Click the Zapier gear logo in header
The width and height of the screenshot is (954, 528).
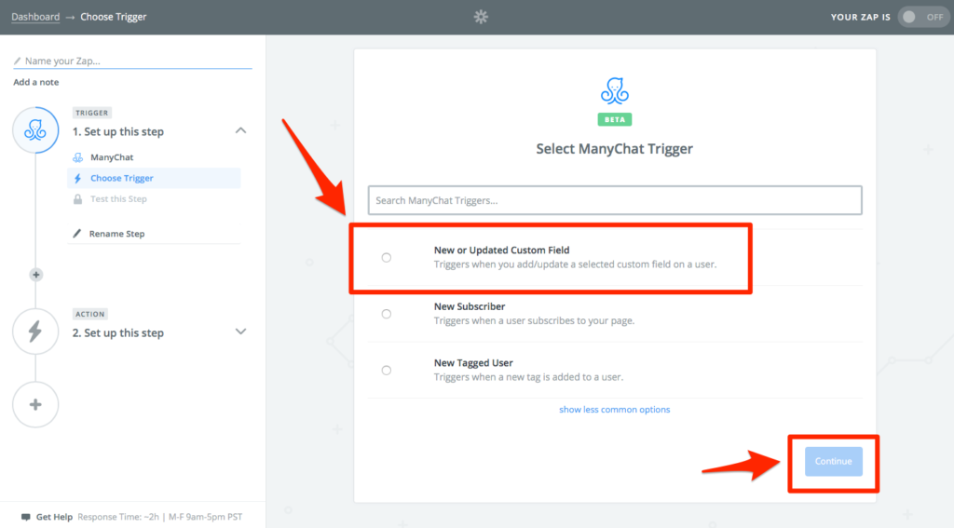[481, 17]
